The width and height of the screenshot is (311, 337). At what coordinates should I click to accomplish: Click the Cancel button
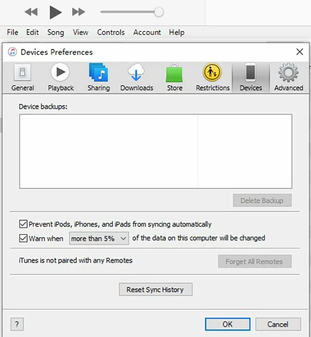[x=278, y=324]
